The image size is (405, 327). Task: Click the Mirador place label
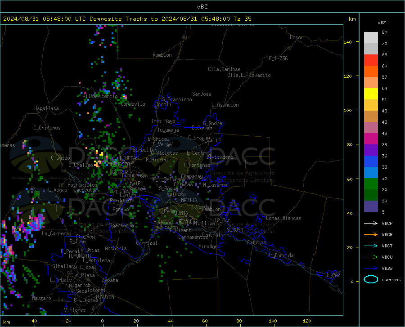(208, 246)
